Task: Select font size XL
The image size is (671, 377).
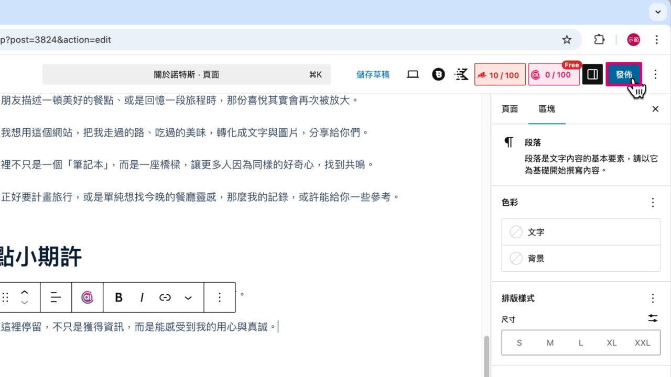Action: (x=611, y=343)
